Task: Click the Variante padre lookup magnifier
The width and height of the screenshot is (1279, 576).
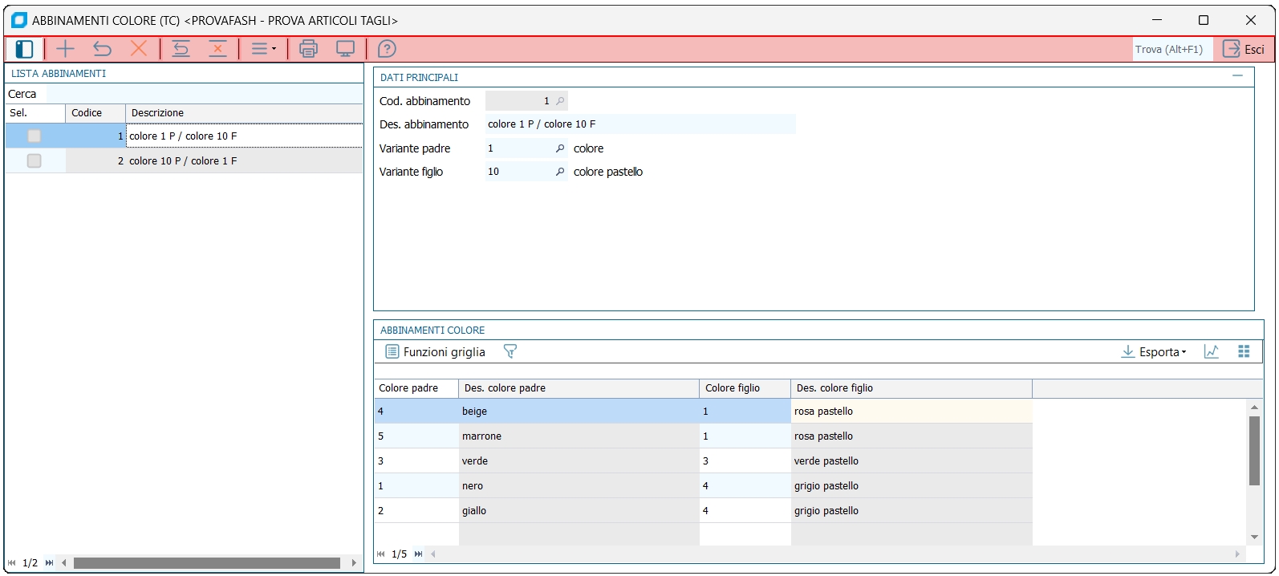Action: coord(560,148)
